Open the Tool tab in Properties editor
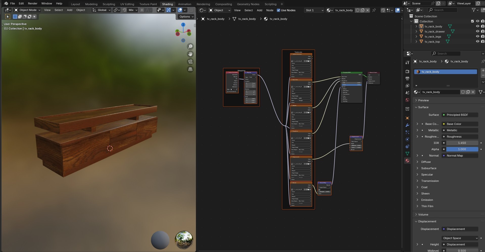Viewport: 485px width, 252px height. point(407,62)
